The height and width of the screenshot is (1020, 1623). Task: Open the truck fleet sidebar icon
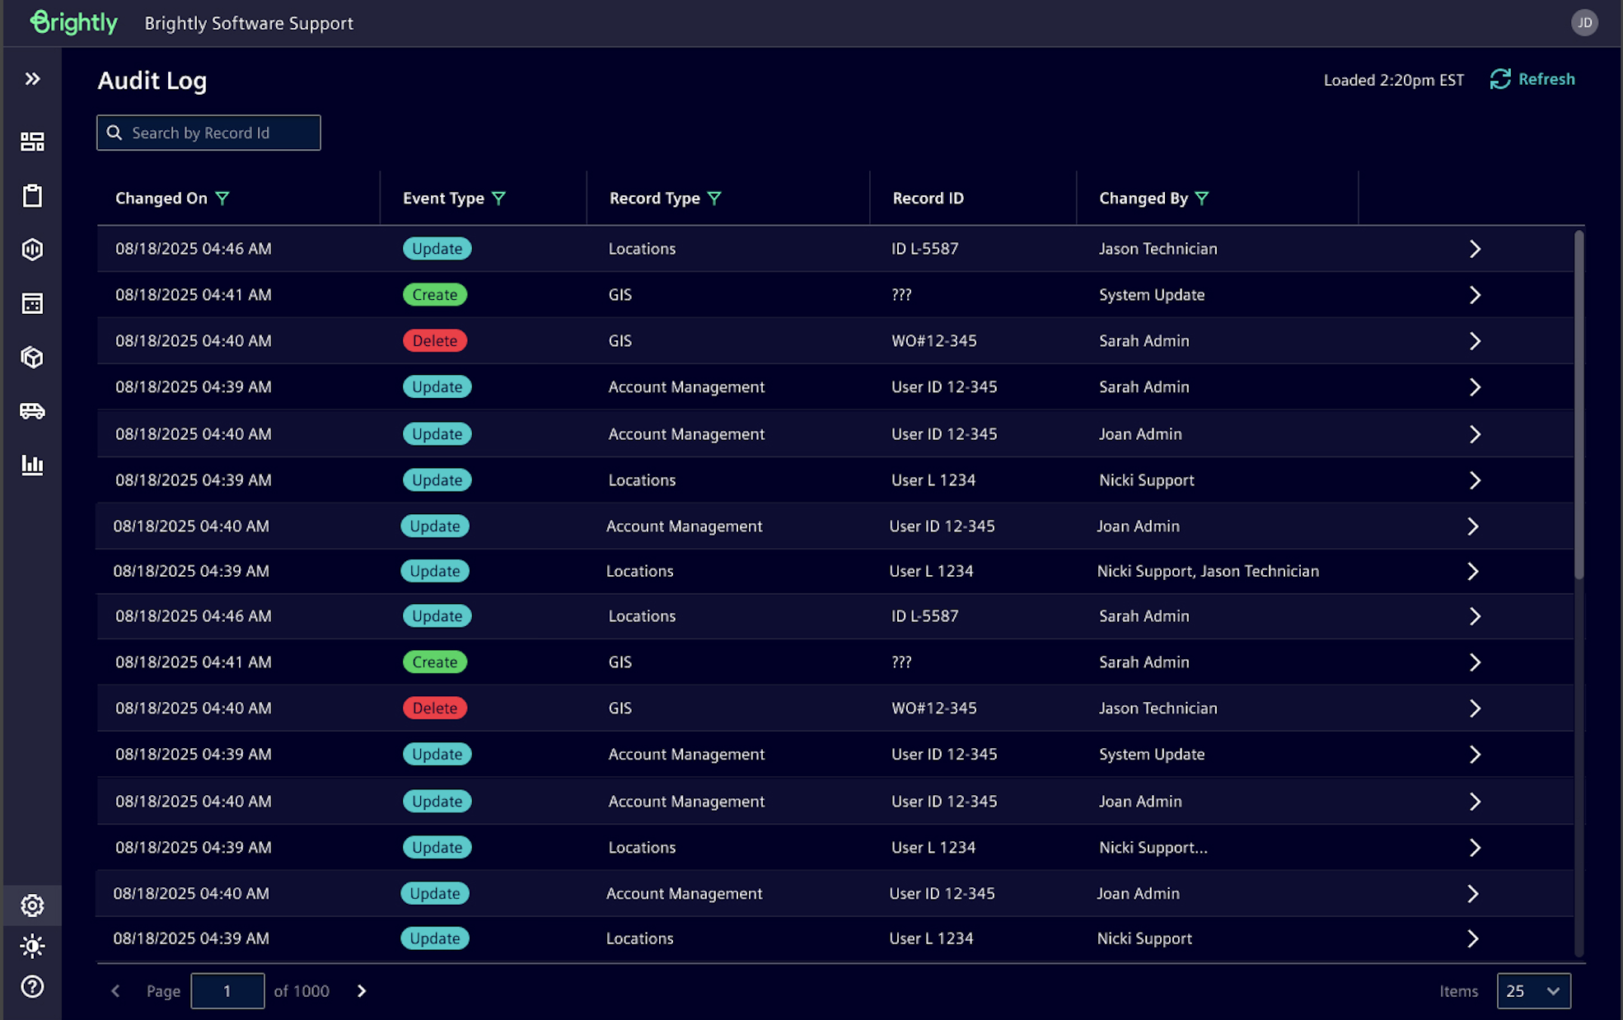point(32,411)
